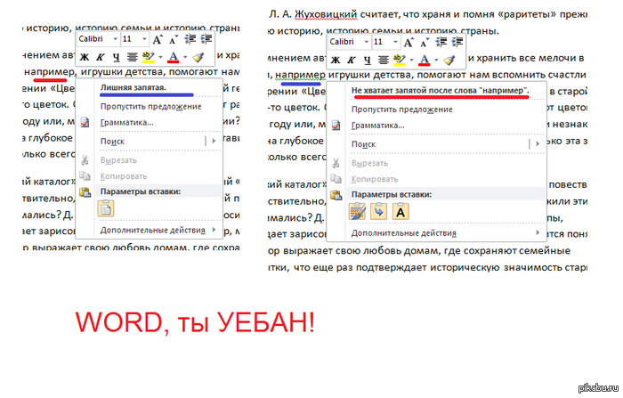This screenshot has width=623, height=398.
Task: Paste text only via the 'A' clipboard icon
Action: point(400,211)
